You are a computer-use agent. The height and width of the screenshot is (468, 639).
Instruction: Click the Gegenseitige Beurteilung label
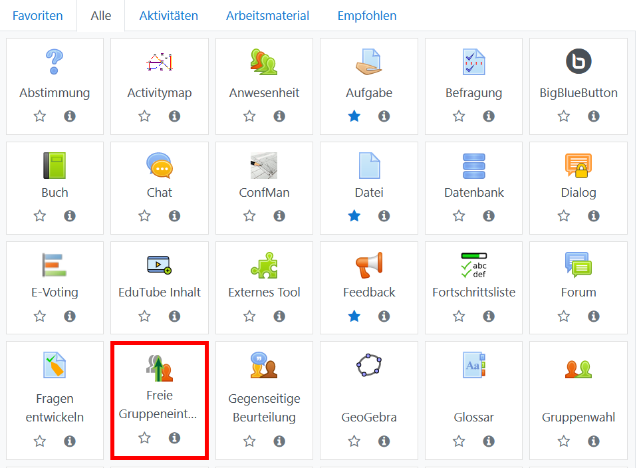coord(264,408)
